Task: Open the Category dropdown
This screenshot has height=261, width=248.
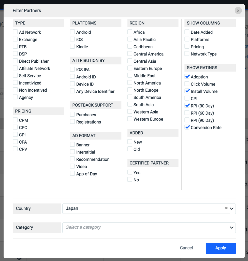Action: tap(149, 228)
